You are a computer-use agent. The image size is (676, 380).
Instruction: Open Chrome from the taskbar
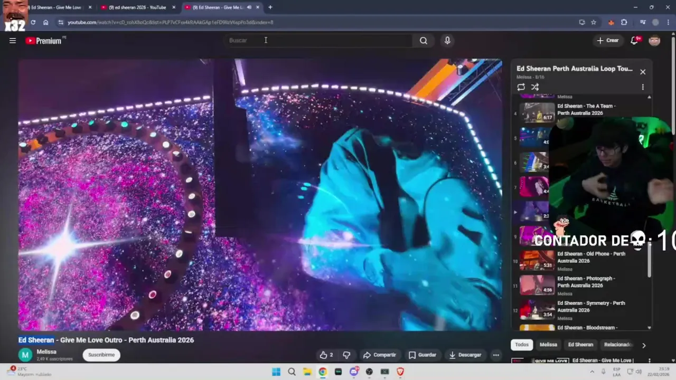[x=323, y=372]
